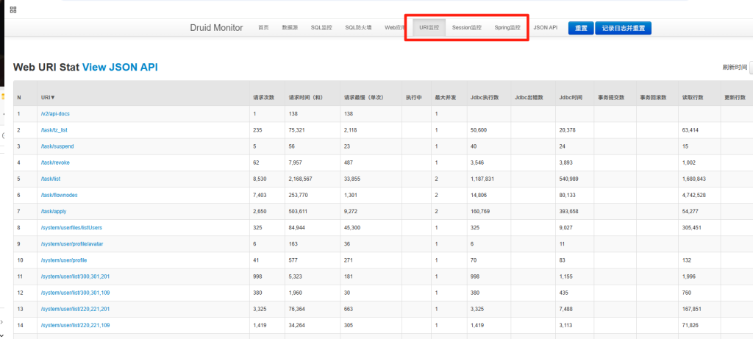
Task: Open the refresh time dropdown
Action: point(750,68)
